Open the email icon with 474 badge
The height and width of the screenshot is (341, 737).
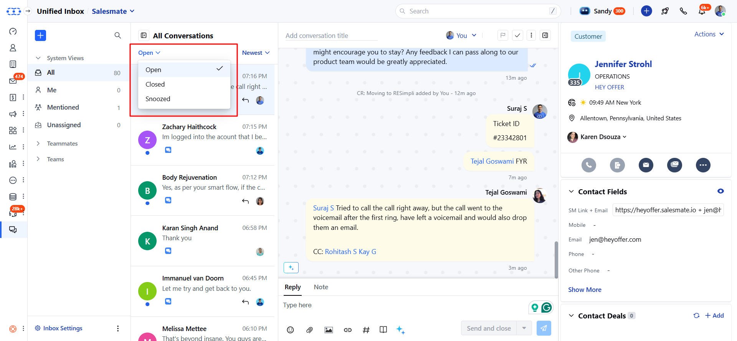(x=13, y=81)
